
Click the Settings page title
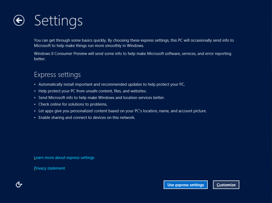tap(58, 21)
